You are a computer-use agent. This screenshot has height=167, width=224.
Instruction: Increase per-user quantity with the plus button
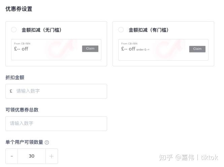52,156
